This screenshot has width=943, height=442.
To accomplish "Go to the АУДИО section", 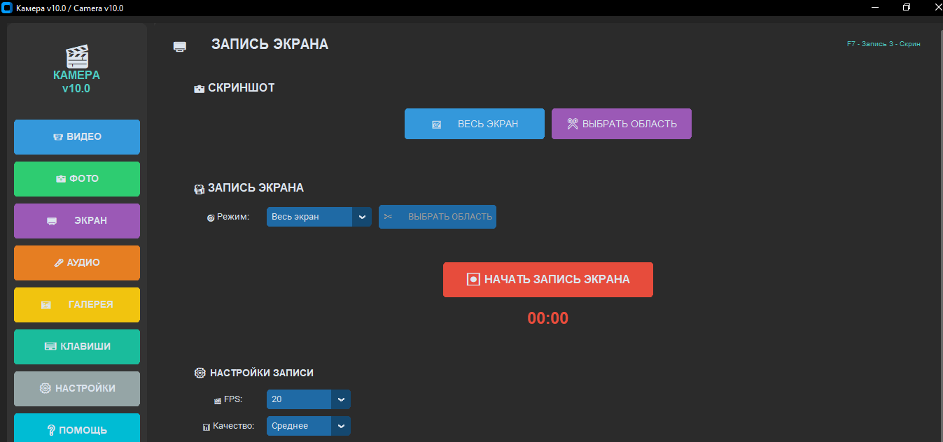I will [x=77, y=263].
